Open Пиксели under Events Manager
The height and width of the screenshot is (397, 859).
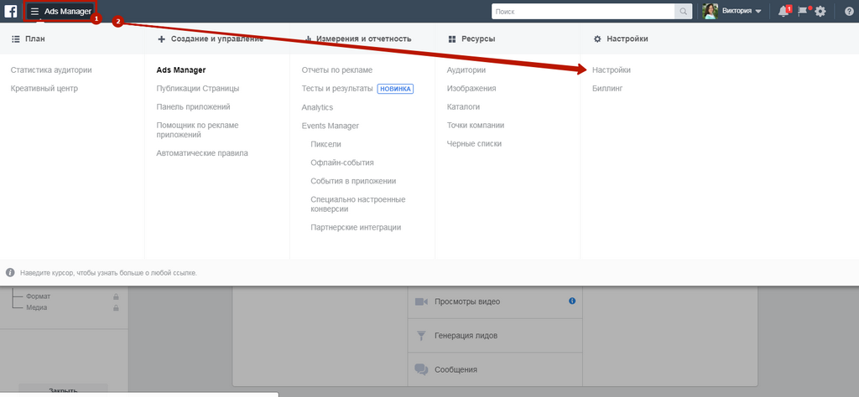[326, 144]
